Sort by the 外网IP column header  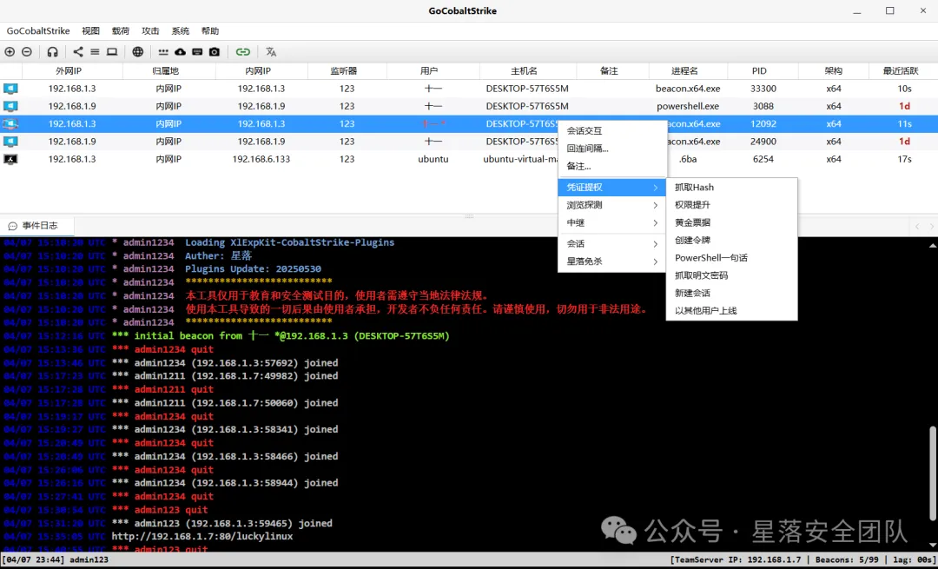tap(72, 70)
